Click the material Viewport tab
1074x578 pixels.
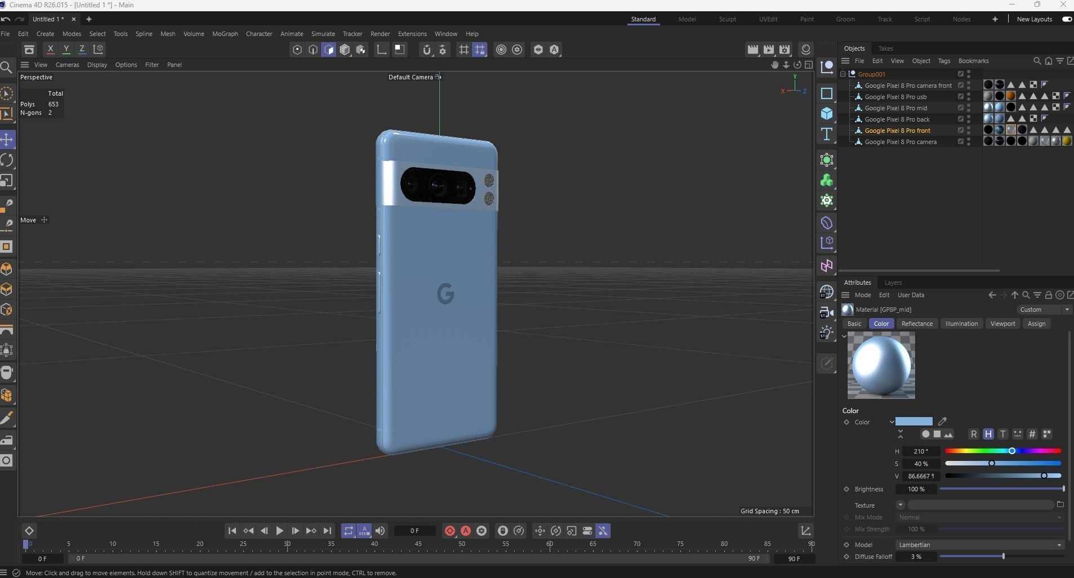tap(1002, 324)
